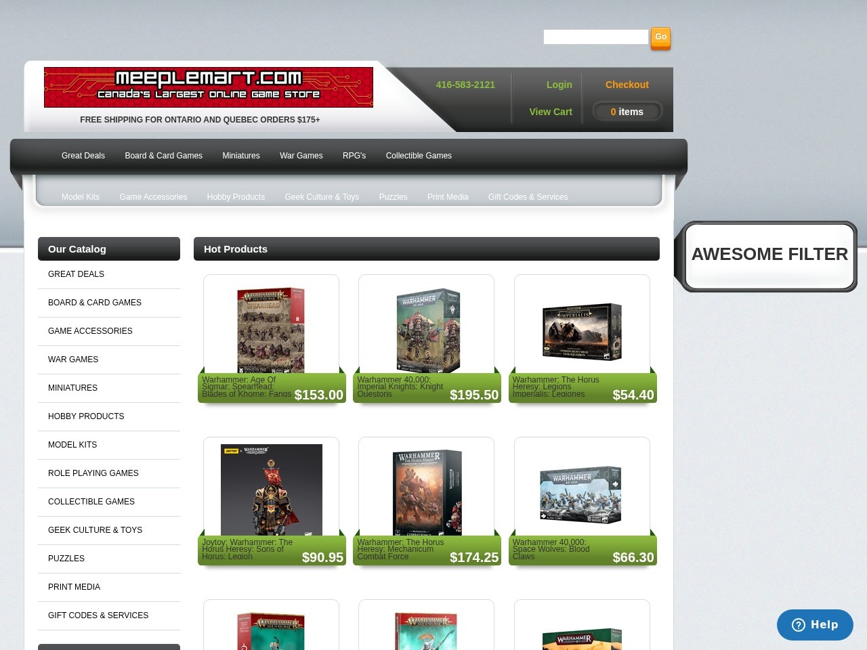Image resolution: width=867 pixels, height=650 pixels.
Task: Open GIFT CODES & SERVICES catalog section
Action: tap(98, 615)
